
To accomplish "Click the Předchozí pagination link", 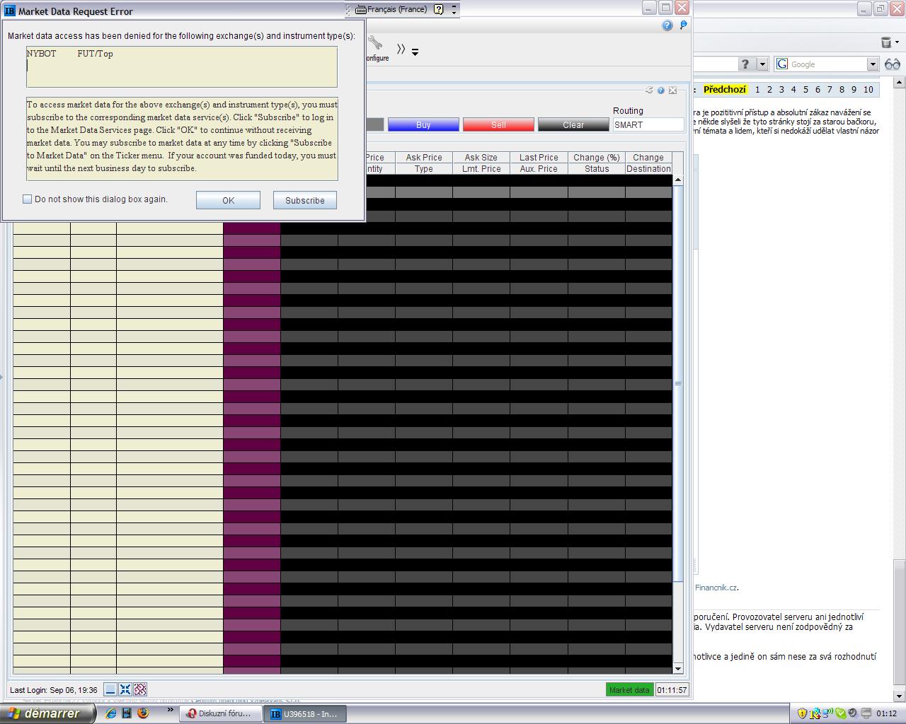I will coord(725,90).
